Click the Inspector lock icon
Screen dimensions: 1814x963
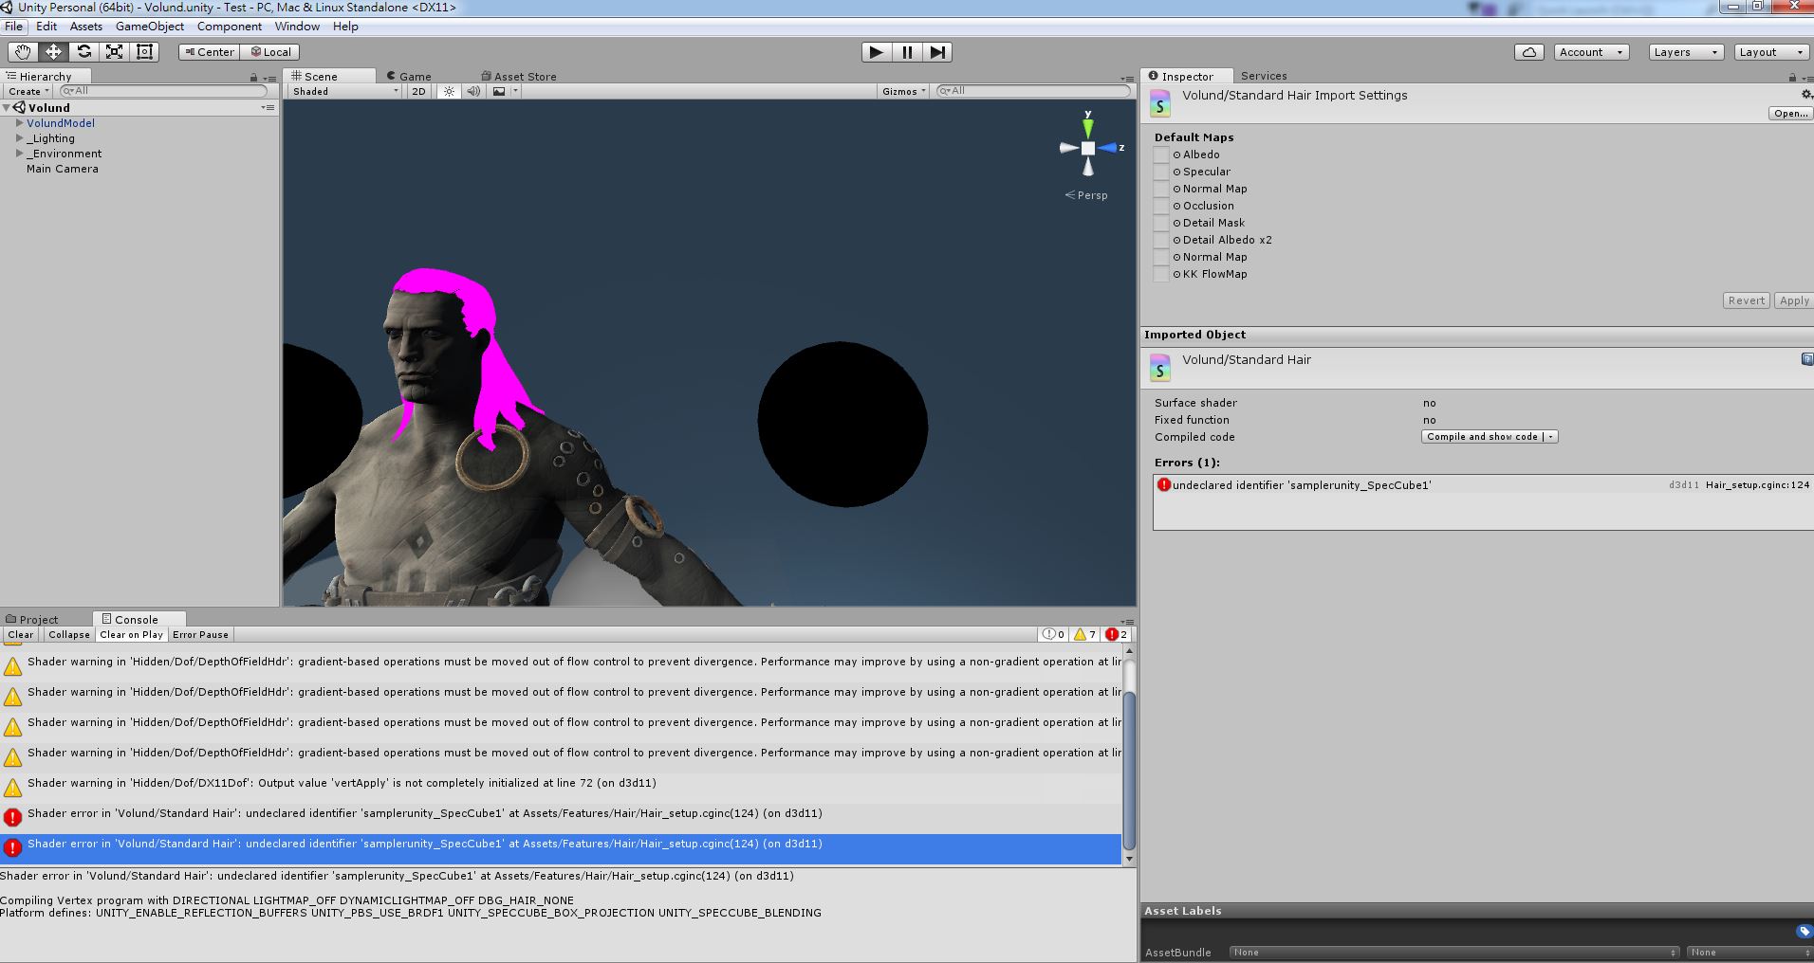point(1792,77)
